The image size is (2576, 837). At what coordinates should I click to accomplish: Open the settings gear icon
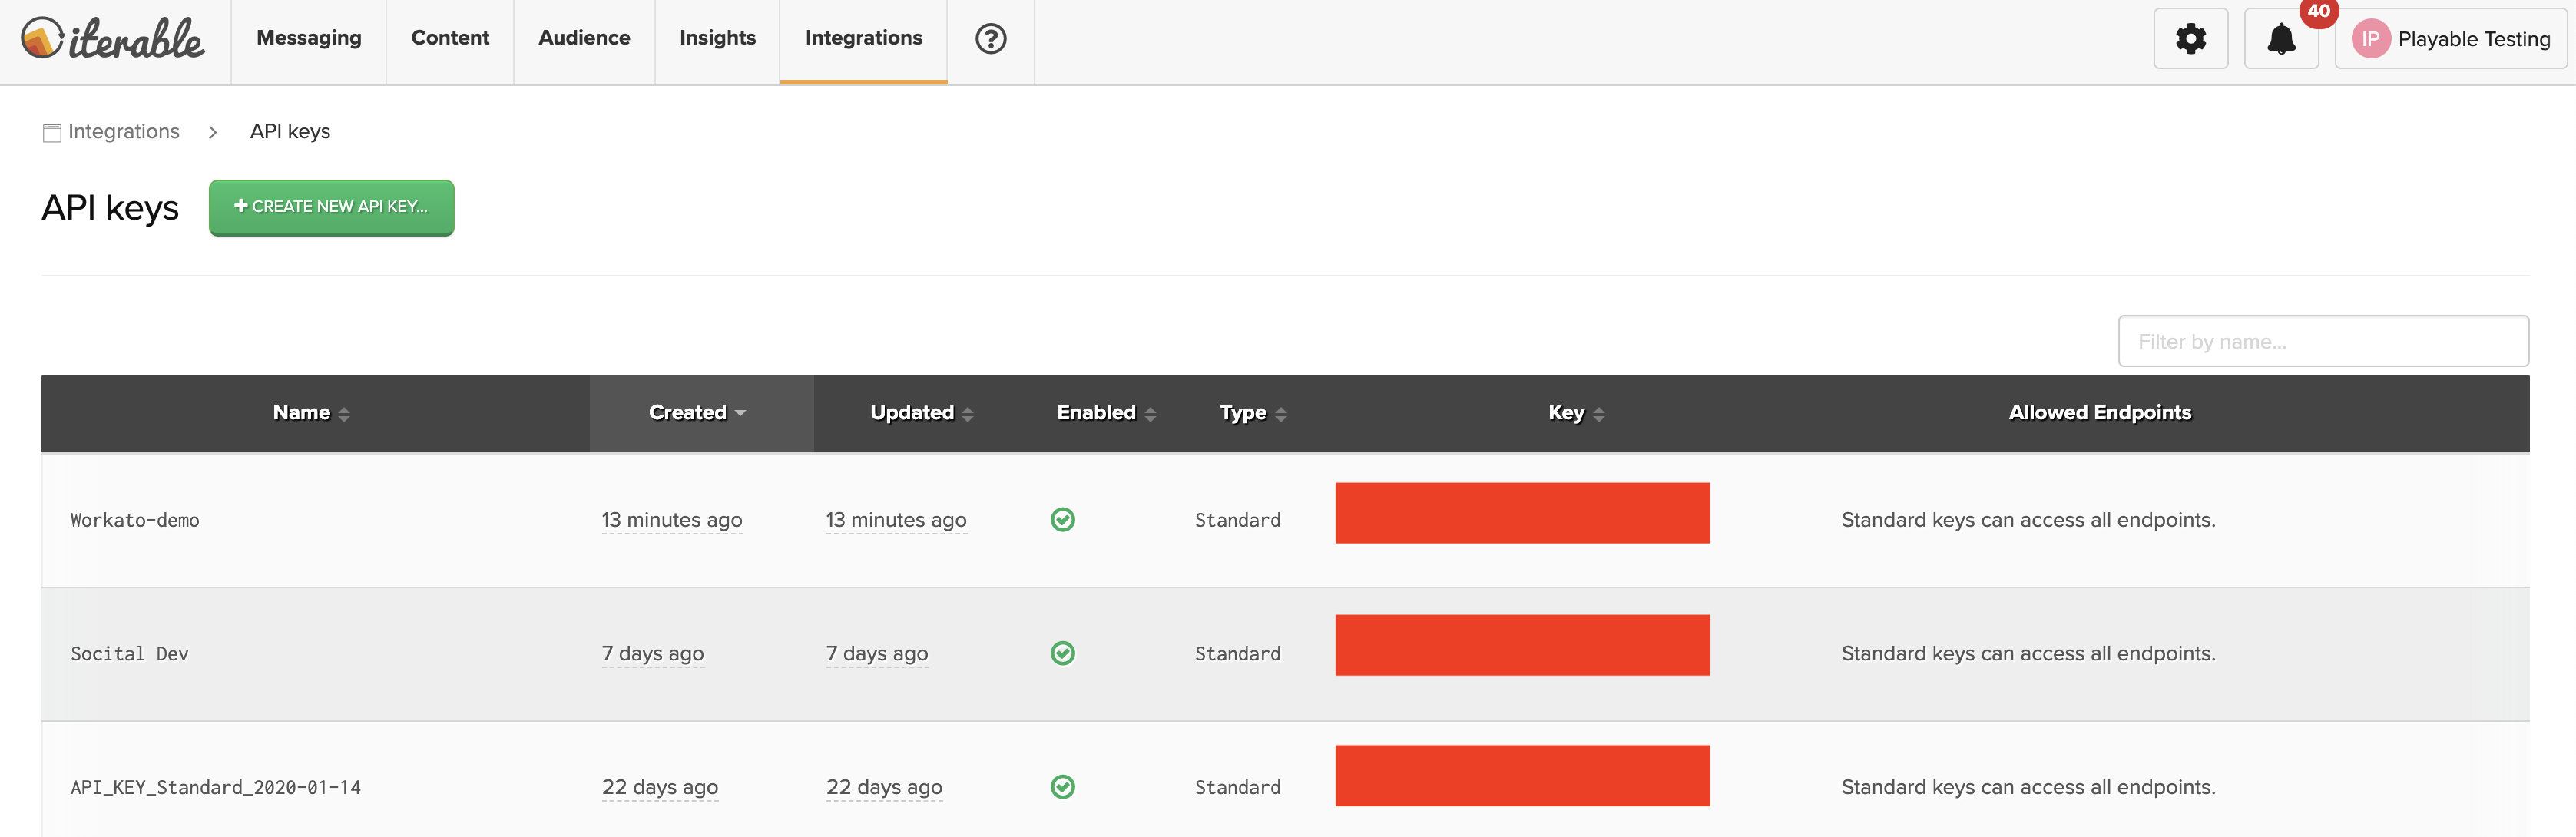(x=2190, y=38)
